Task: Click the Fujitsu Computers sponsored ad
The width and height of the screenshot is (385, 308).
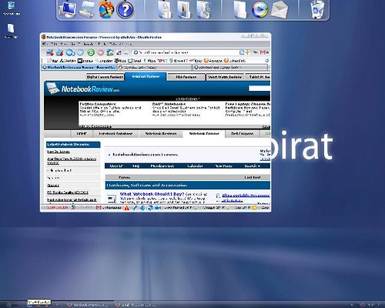Action: pyautogui.click(x=110, y=109)
